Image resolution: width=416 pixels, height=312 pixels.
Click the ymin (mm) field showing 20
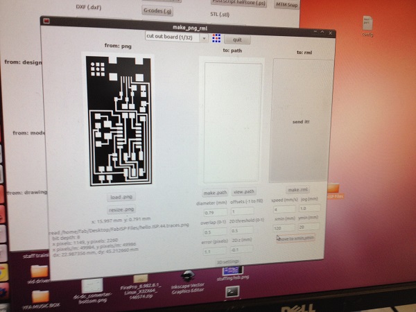click(x=309, y=227)
